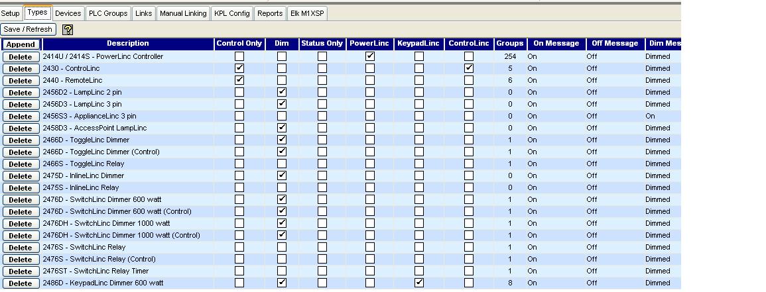The width and height of the screenshot is (766, 292).
Task: Click the Control Only column header
Action: click(239, 44)
